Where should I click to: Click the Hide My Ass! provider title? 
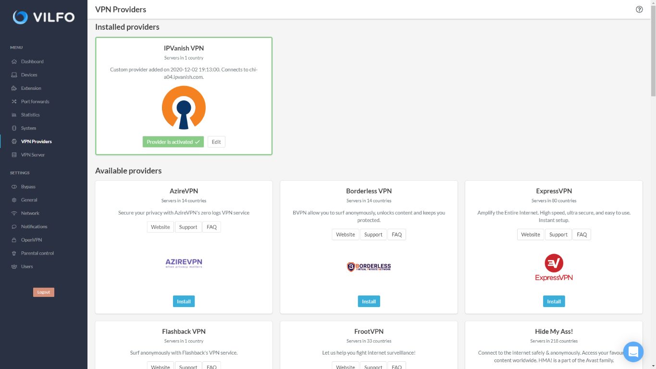click(x=554, y=332)
